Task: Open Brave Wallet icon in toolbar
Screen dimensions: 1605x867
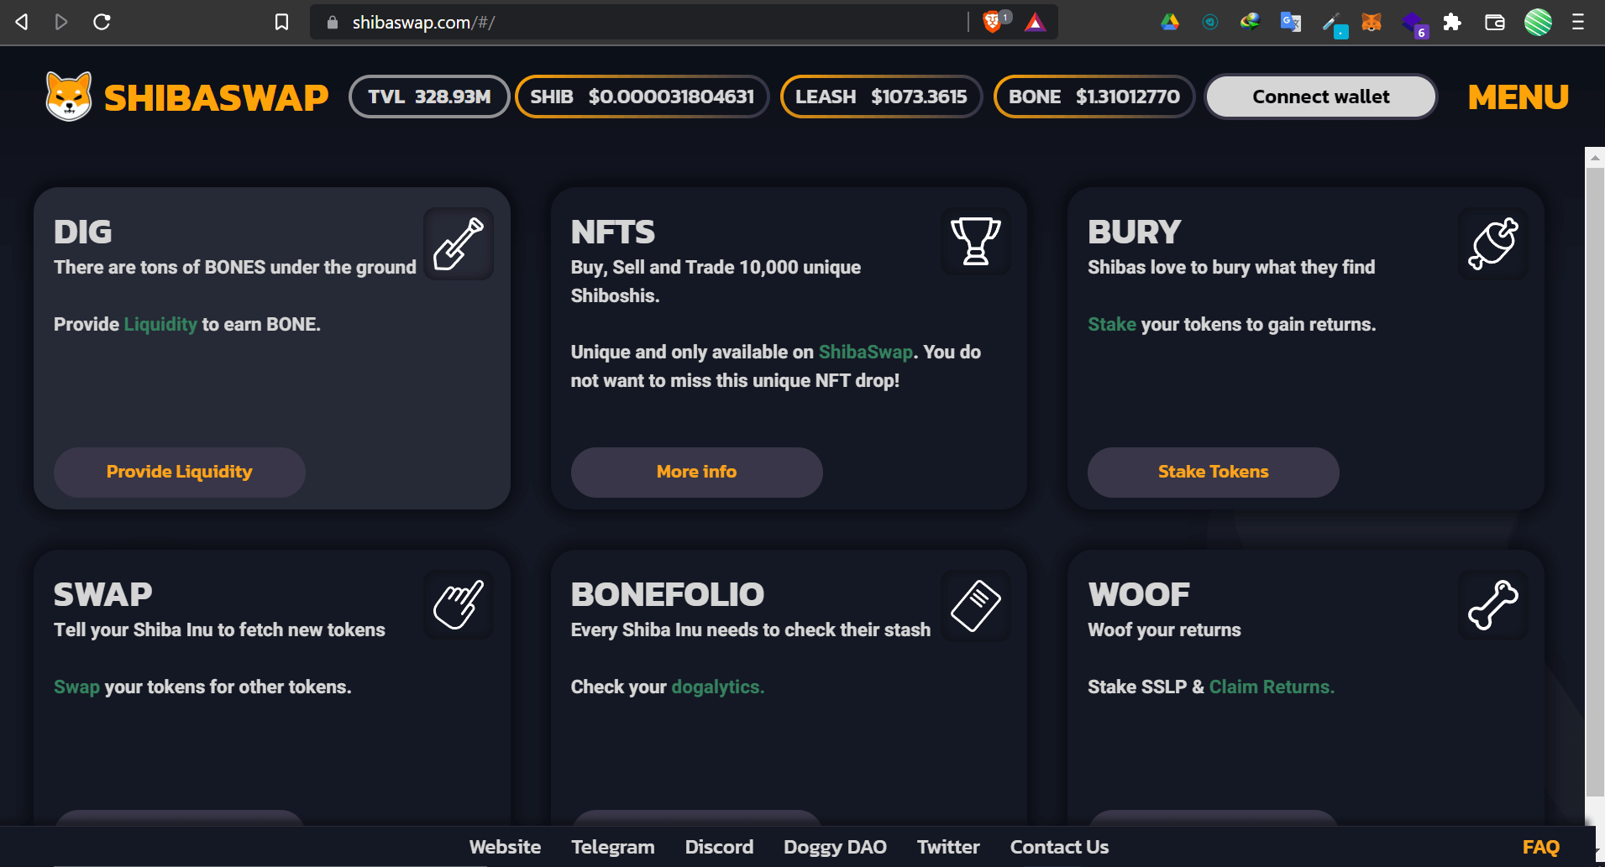Action: click(1495, 23)
